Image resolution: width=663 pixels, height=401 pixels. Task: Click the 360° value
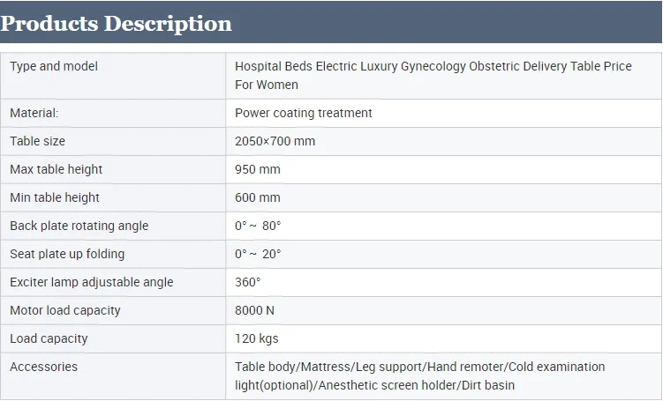click(x=248, y=282)
